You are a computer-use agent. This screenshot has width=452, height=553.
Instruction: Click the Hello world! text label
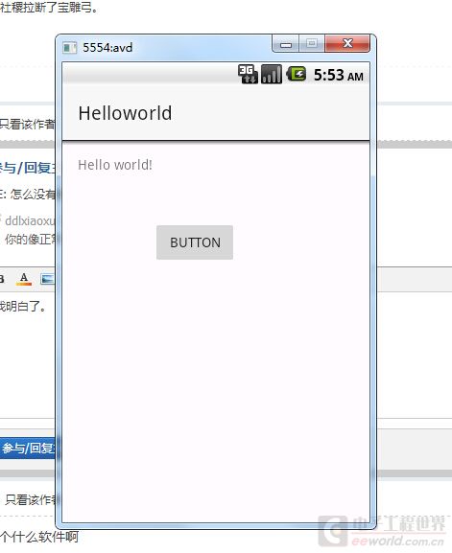[115, 165]
